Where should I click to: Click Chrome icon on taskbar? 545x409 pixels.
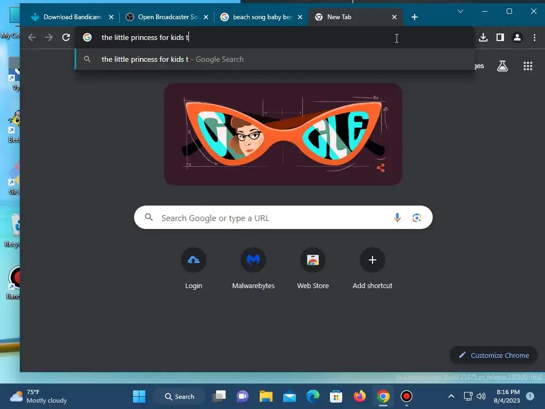point(383,396)
